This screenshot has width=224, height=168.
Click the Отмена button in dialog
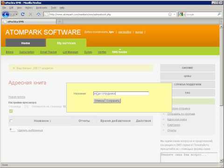[x=99, y=101]
